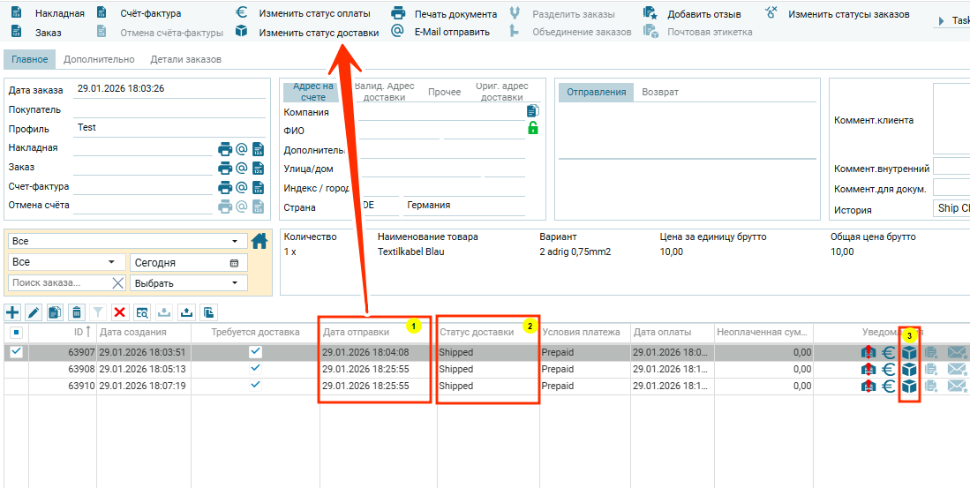Click the trash delete icon above the table
The image size is (970, 488).
(77, 312)
